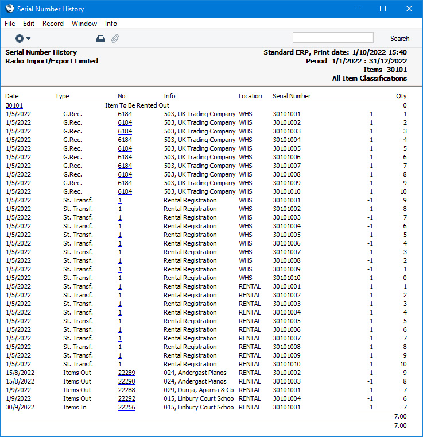Click 'Radio Import/Export Limited' heading
423x437 pixels.
tap(52, 61)
